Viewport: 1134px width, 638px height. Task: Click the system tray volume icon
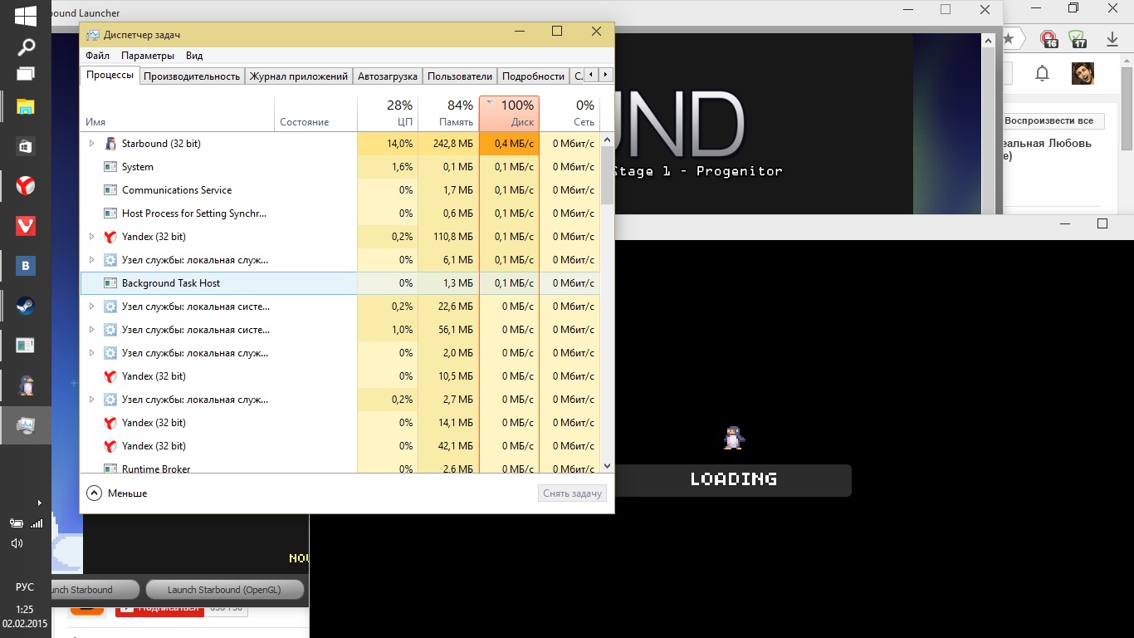click(17, 543)
